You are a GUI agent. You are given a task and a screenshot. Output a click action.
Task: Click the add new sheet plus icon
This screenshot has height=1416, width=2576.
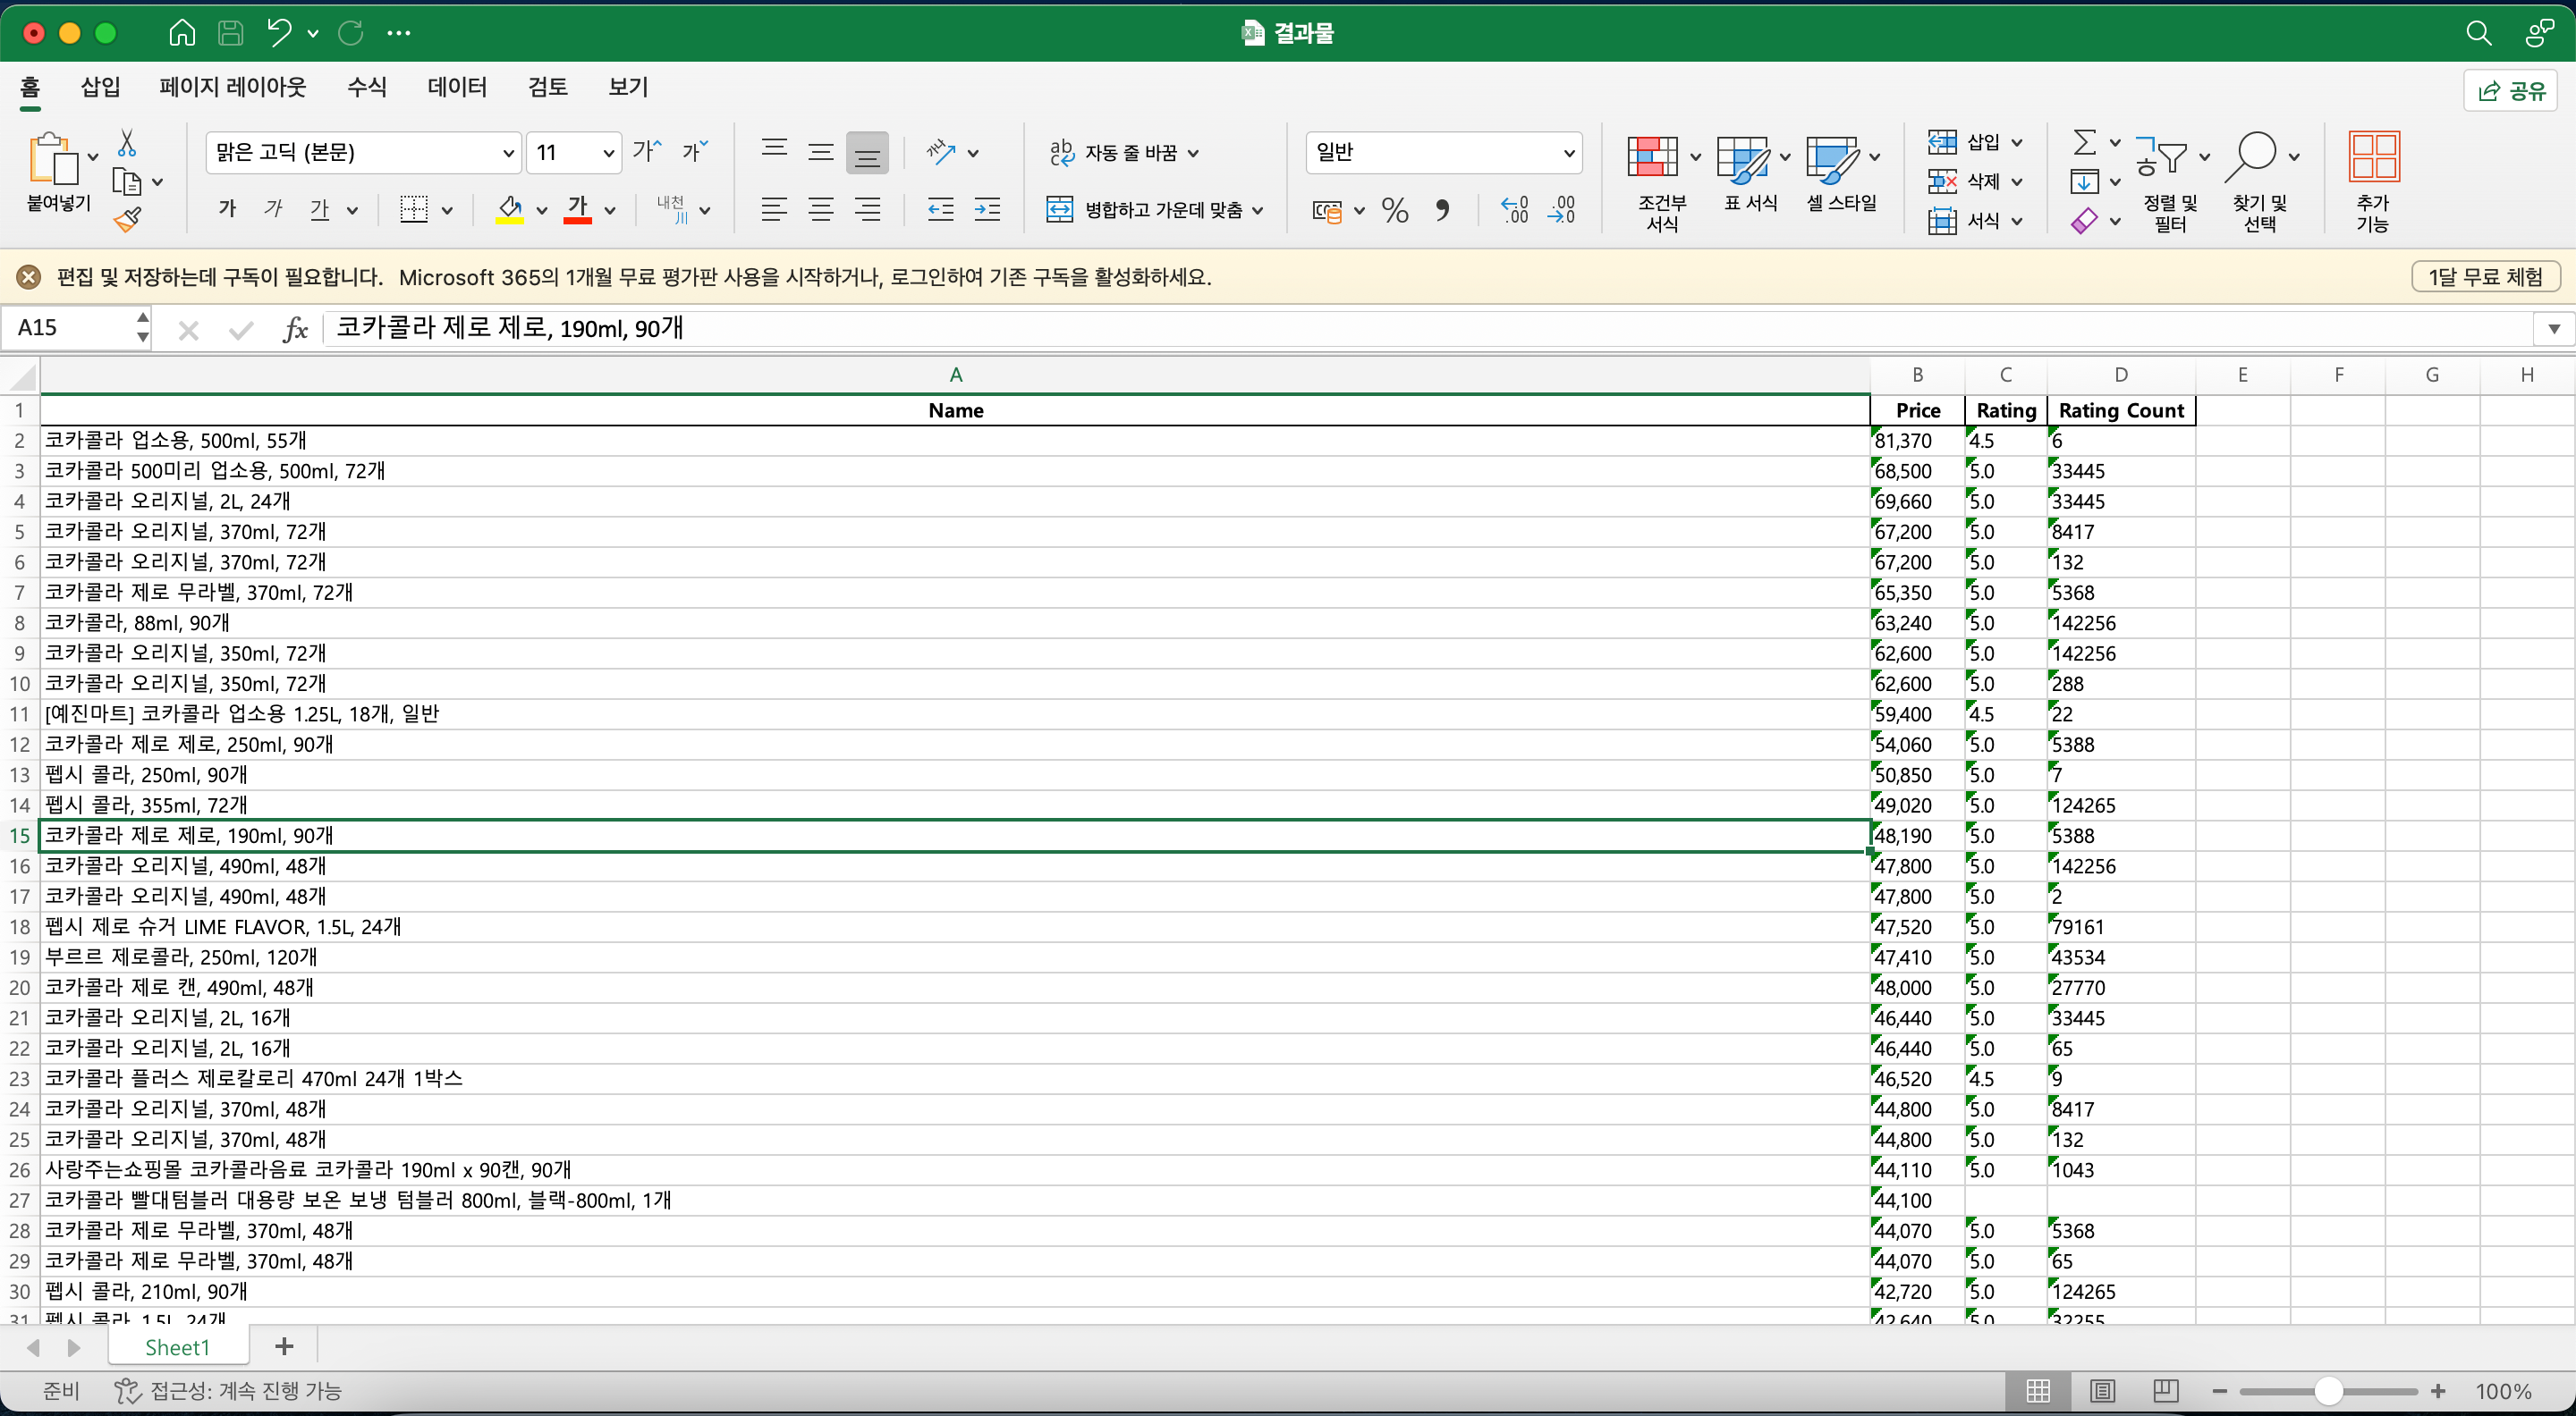click(x=284, y=1347)
